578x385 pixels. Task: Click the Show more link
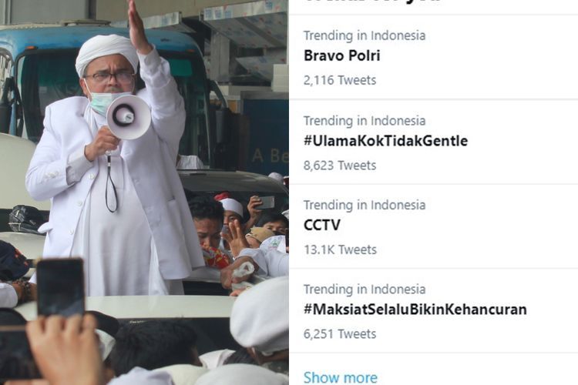pos(341,377)
